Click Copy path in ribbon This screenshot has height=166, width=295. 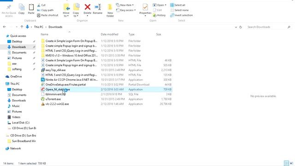pos(45,10)
